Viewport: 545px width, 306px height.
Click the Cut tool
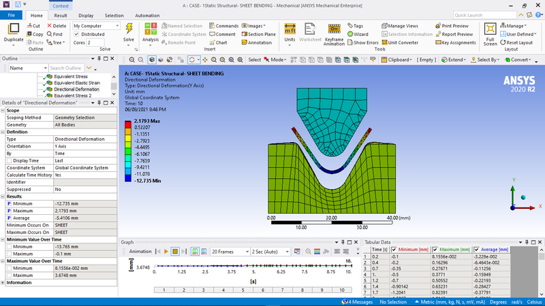point(33,26)
